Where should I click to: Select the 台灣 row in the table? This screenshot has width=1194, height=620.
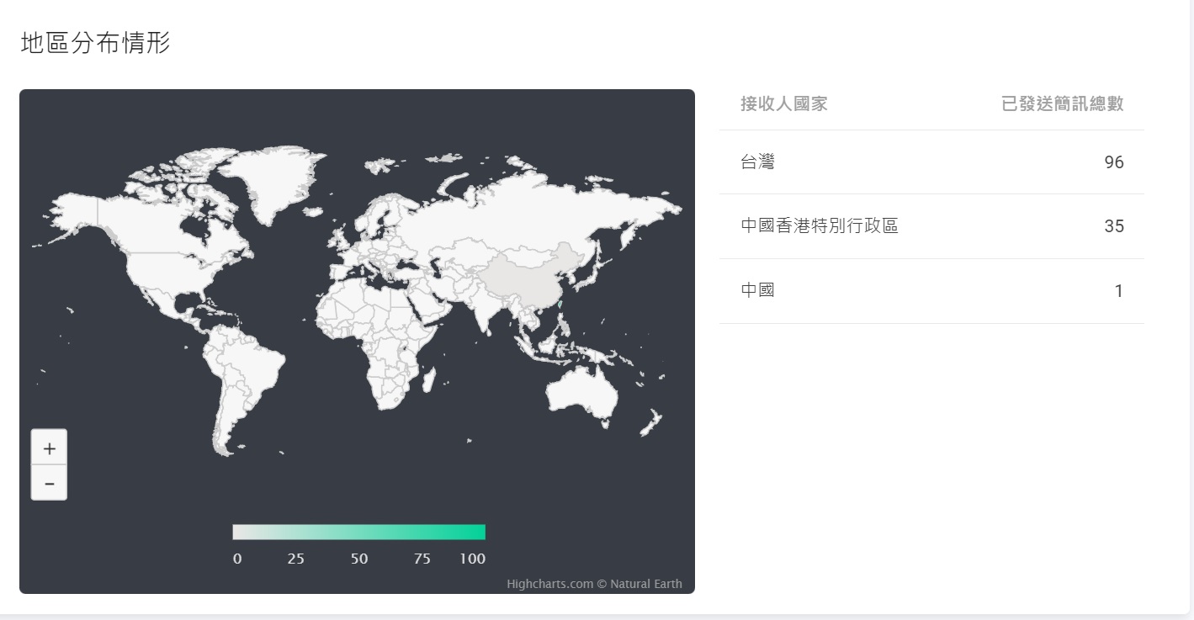(931, 162)
